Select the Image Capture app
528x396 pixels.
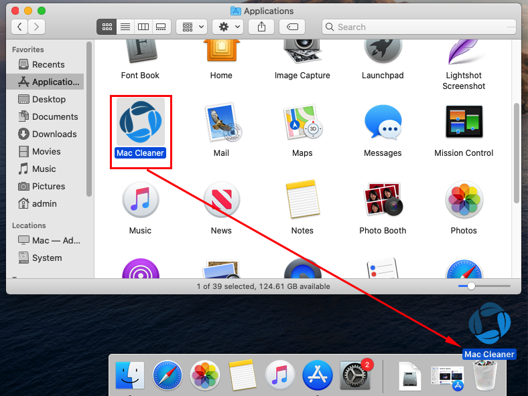[302, 52]
